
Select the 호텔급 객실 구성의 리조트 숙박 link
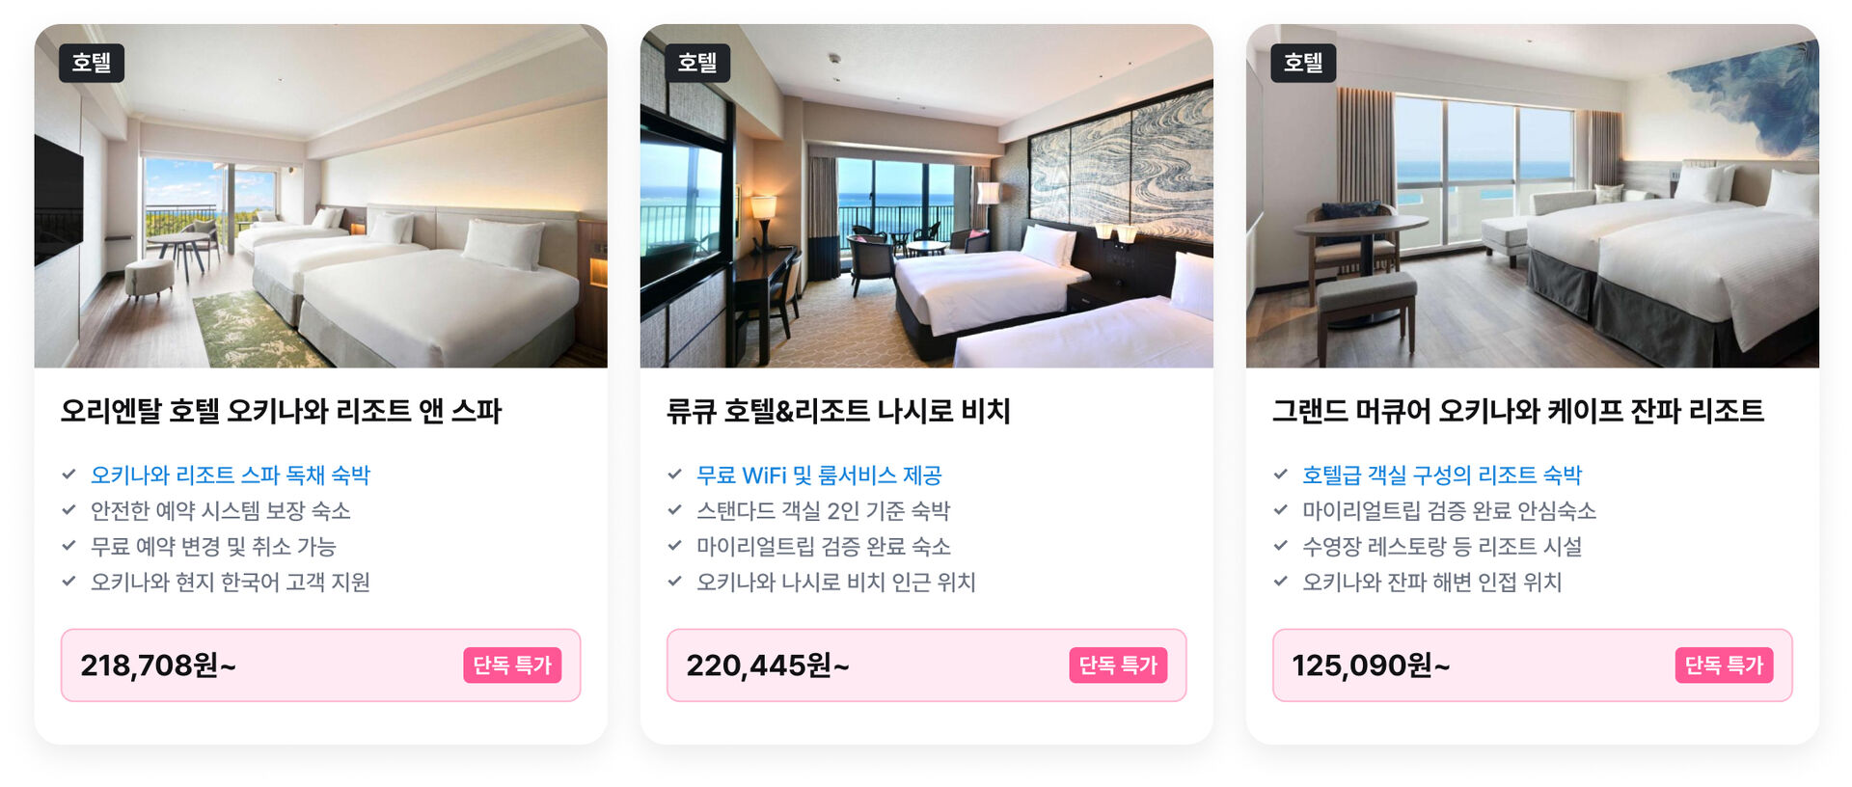[x=1442, y=475]
